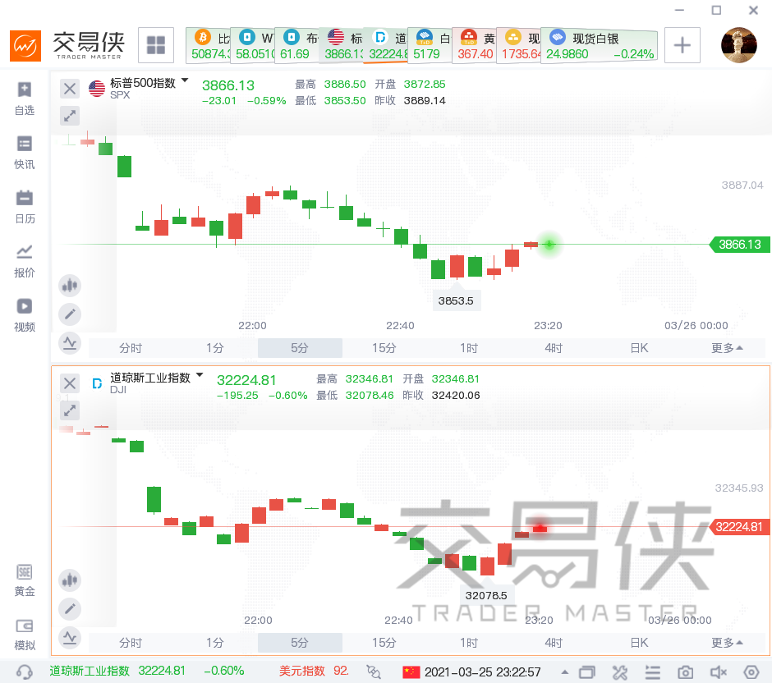The width and height of the screenshot is (772, 683).
Task: Click the grid layout icon
Action: [x=156, y=45]
